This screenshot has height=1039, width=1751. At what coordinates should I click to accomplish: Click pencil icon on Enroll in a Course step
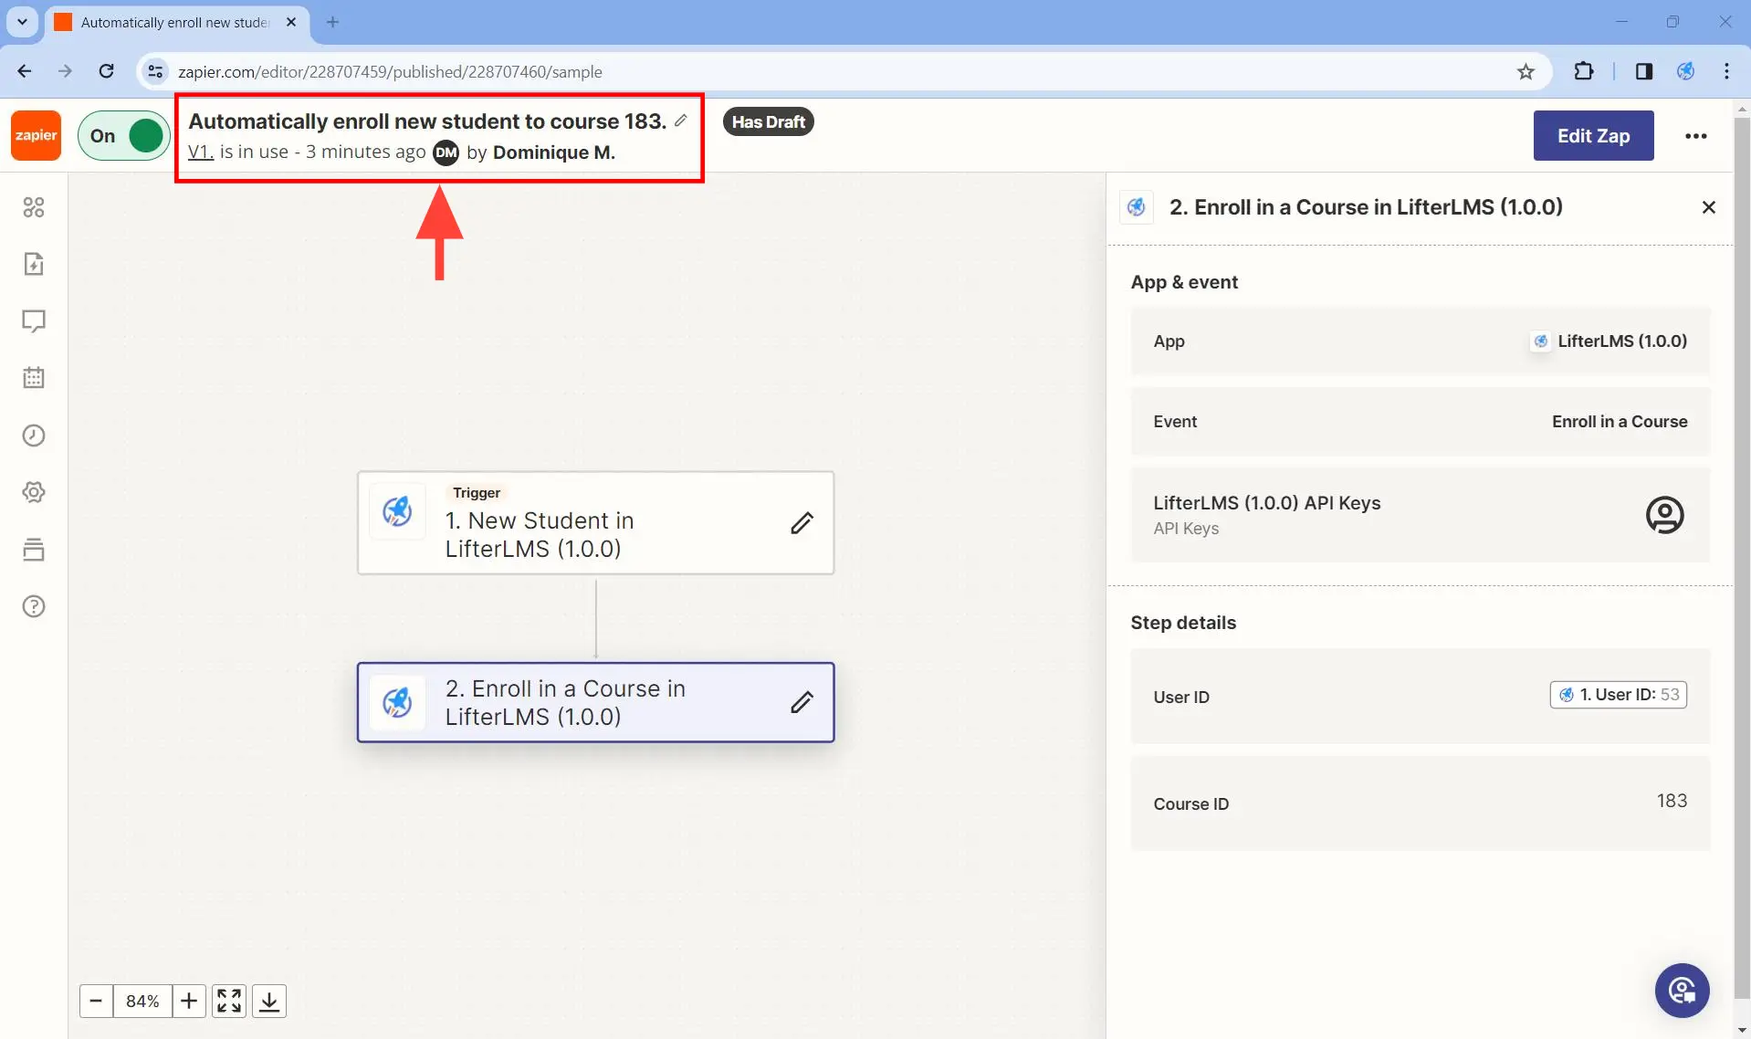tap(802, 702)
